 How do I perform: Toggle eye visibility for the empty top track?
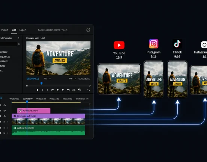pyautogui.click(x=5, y=105)
